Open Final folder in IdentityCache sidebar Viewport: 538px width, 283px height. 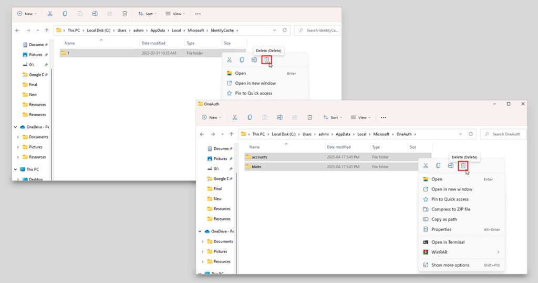pos(30,85)
